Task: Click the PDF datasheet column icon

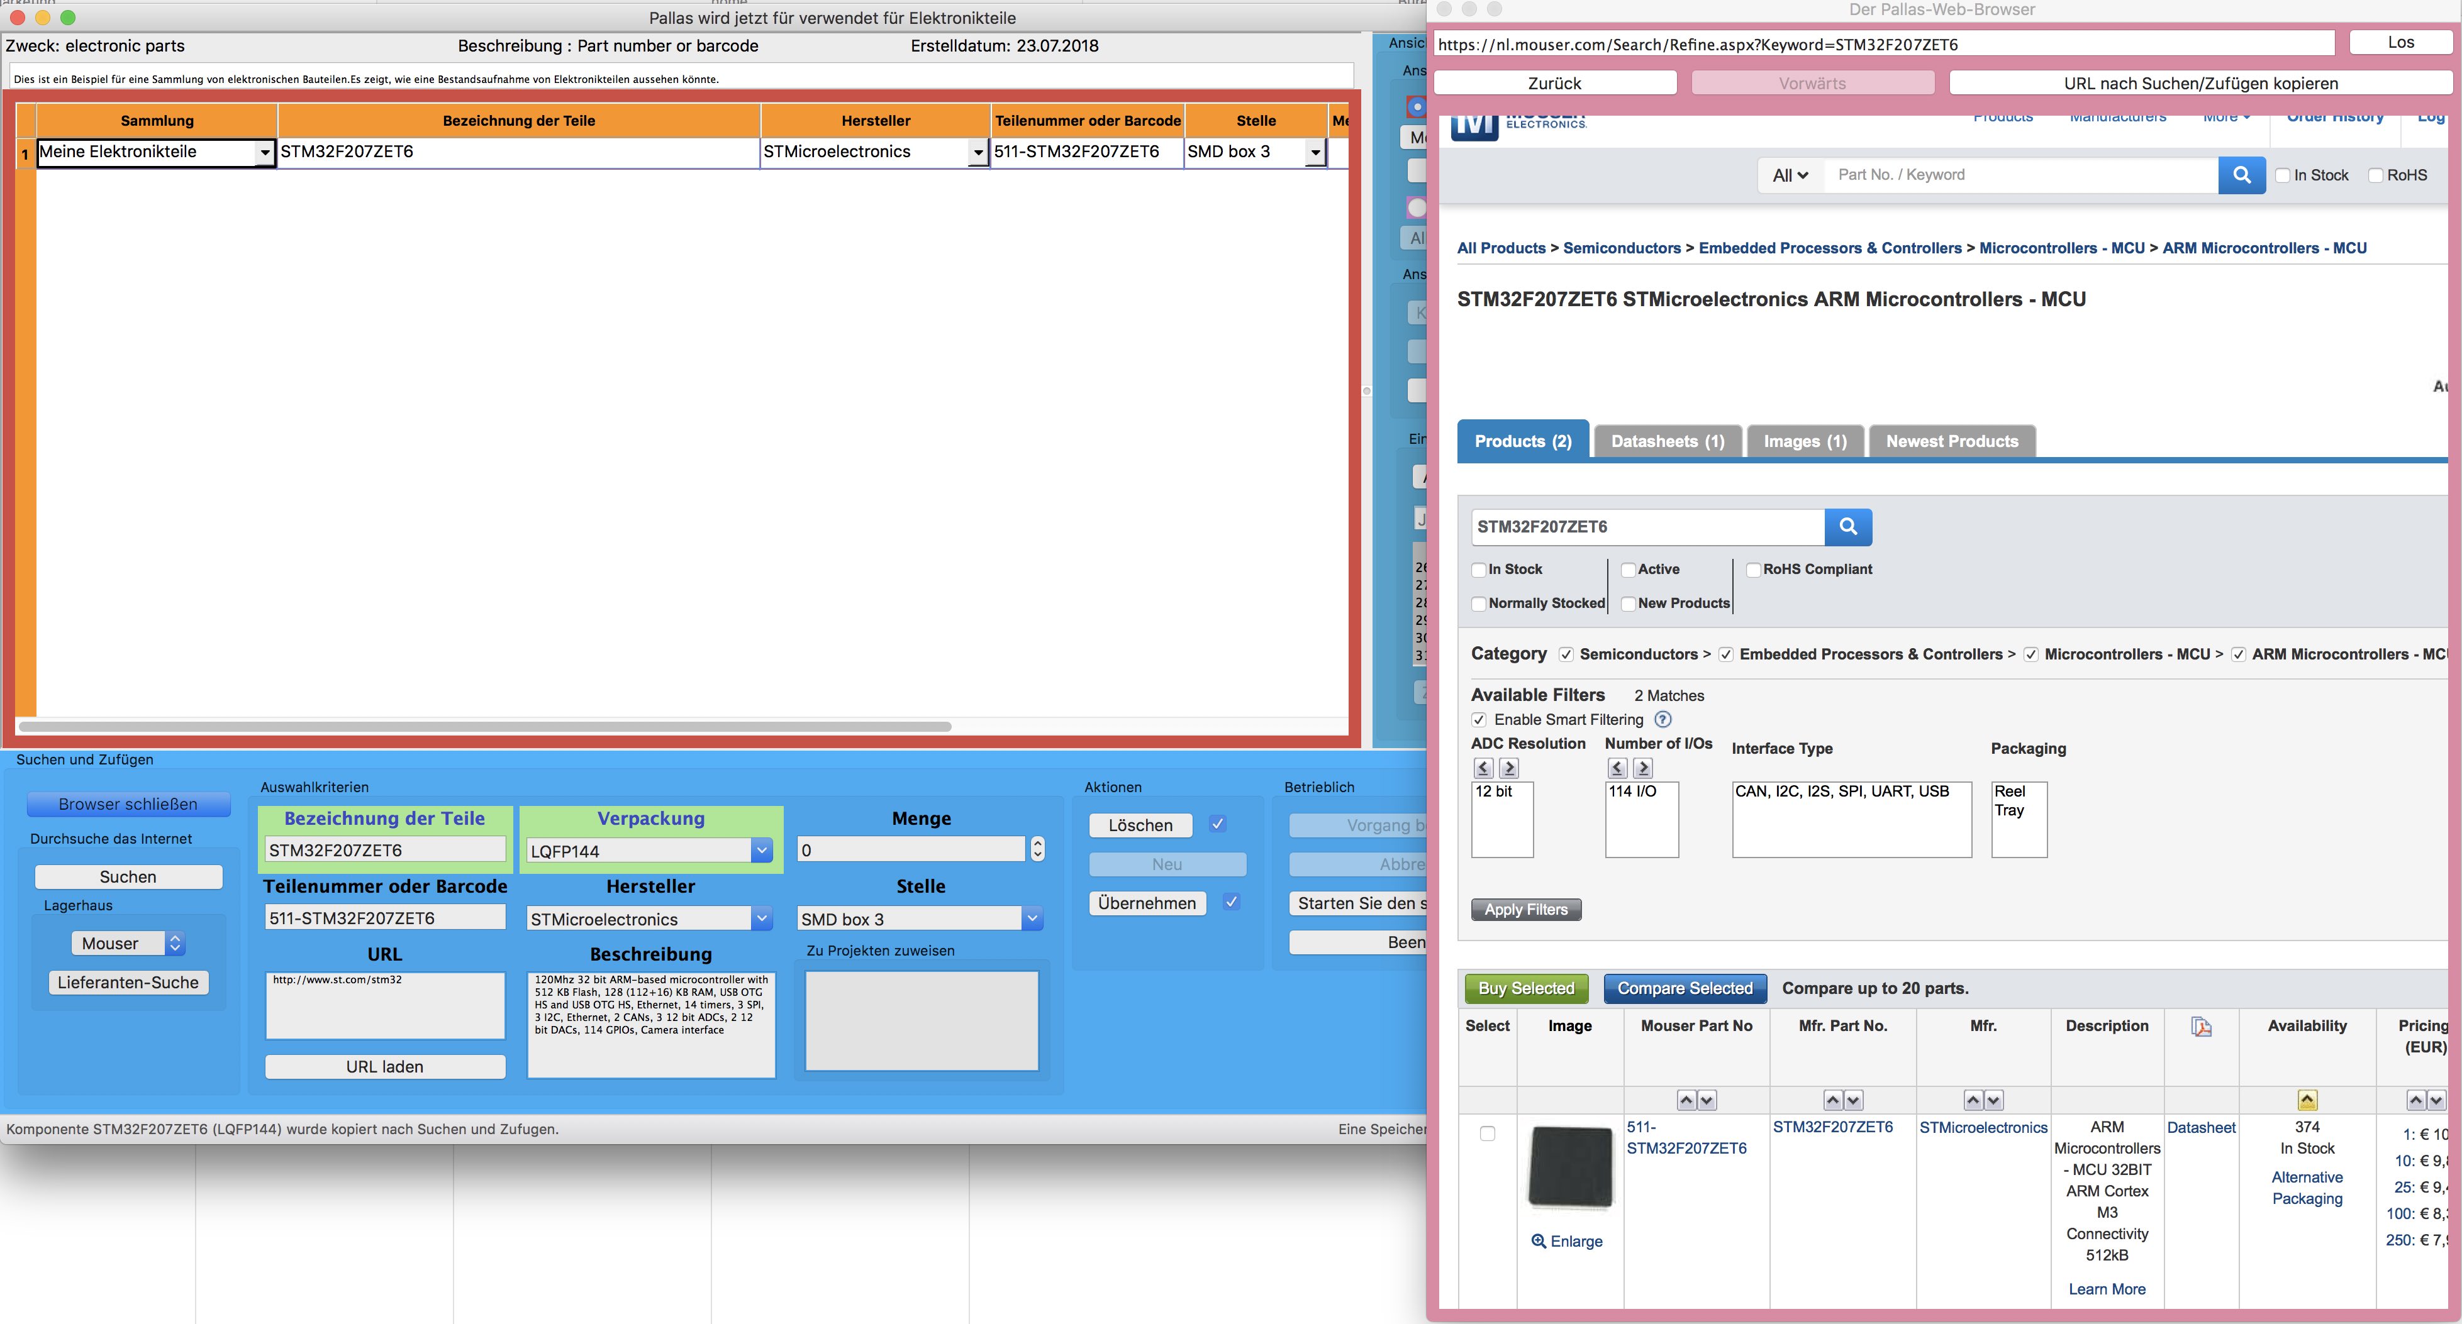Action: click(x=2201, y=1027)
